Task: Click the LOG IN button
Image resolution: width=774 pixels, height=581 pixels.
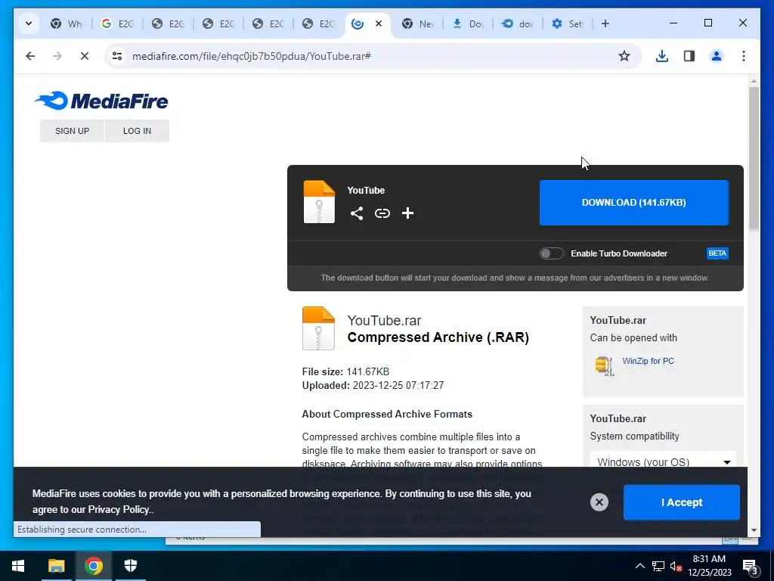Action: 138,131
